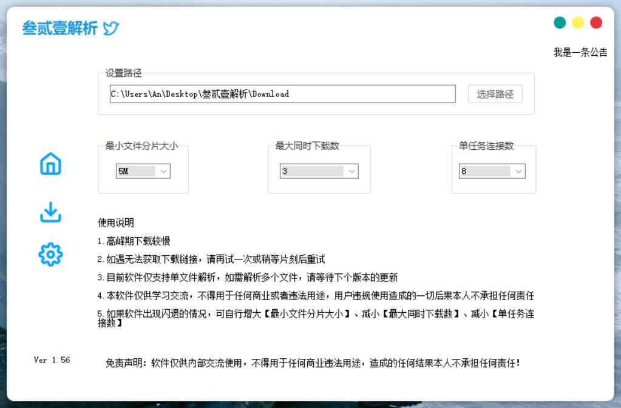Click the instruction about 仅支持单文件解析

pos(248,278)
